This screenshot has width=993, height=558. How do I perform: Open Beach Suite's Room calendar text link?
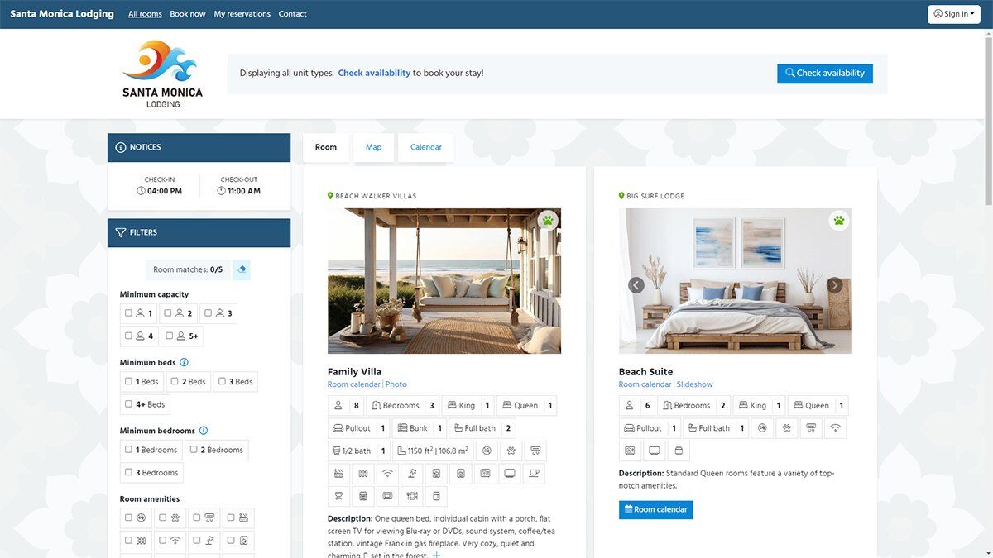(x=645, y=384)
